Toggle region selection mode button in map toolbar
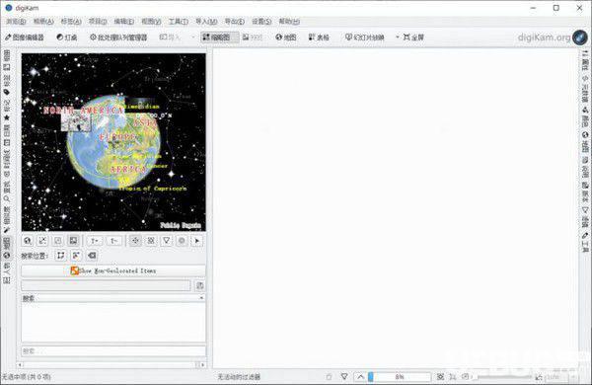This screenshot has width=592, height=385. point(151,241)
